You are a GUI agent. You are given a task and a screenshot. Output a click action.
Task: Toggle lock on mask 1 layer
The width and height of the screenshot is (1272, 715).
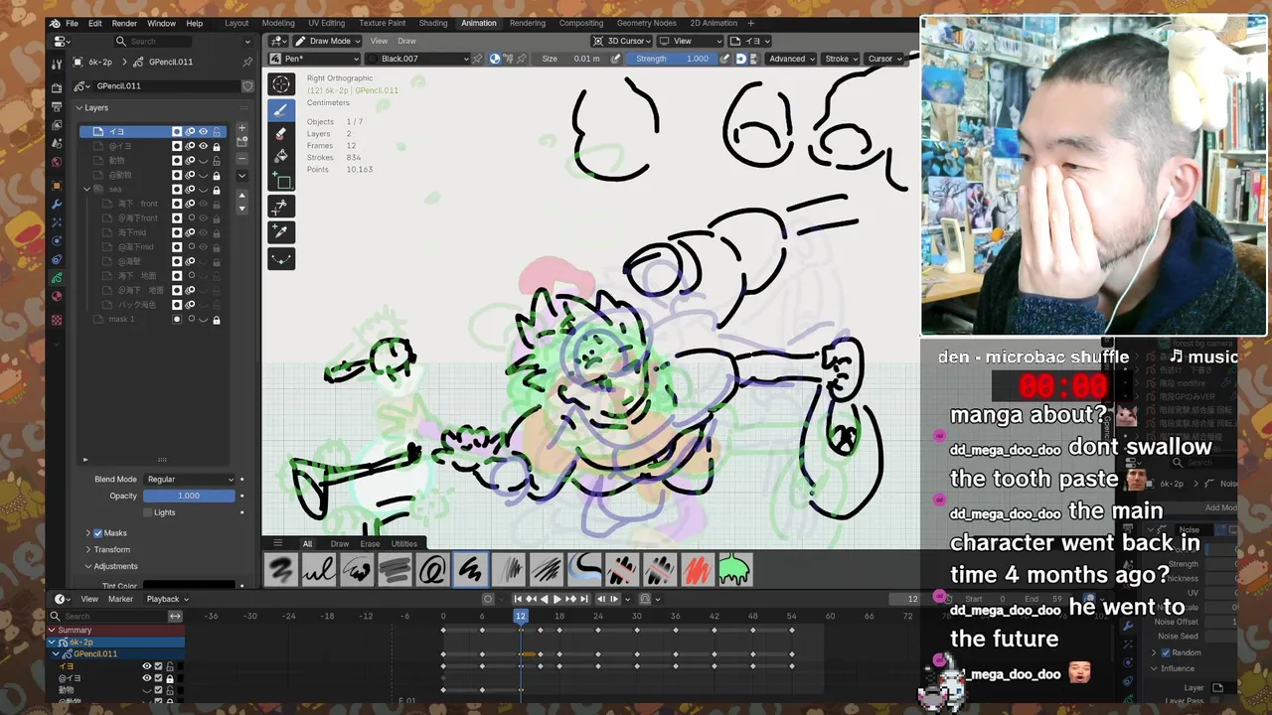[x=217, y=320]
